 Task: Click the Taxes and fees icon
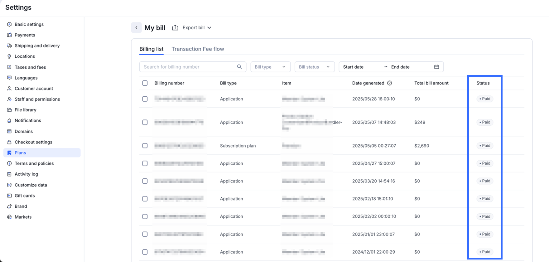(9, 67)
